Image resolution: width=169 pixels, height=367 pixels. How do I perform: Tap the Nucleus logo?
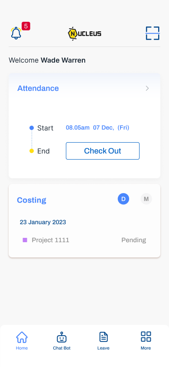(x=84, y=34)
